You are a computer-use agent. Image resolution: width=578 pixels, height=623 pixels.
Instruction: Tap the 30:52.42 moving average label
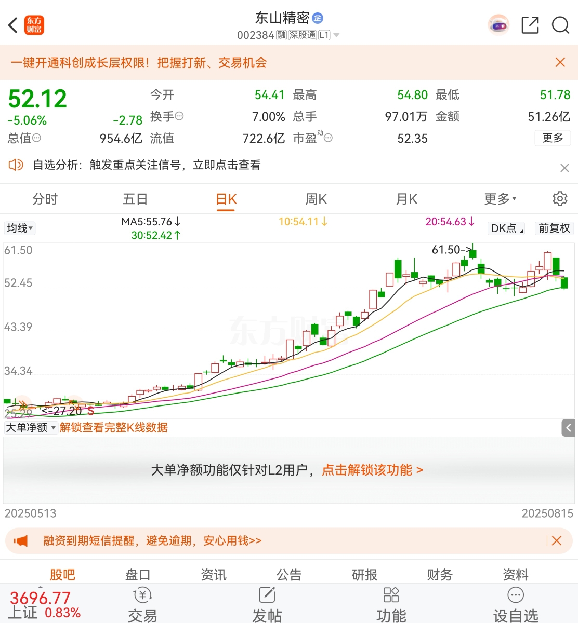click(156, 235)
